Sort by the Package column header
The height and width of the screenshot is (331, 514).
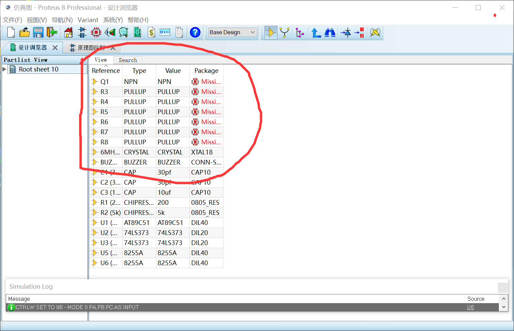point(206,70)
